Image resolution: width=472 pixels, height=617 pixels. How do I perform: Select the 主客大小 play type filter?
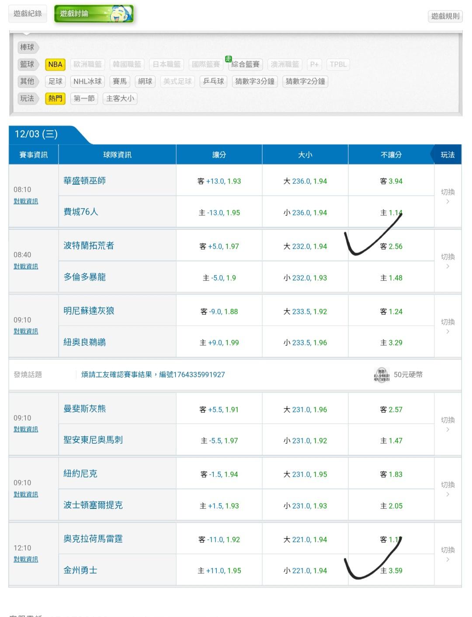click(x=120, y=98)
